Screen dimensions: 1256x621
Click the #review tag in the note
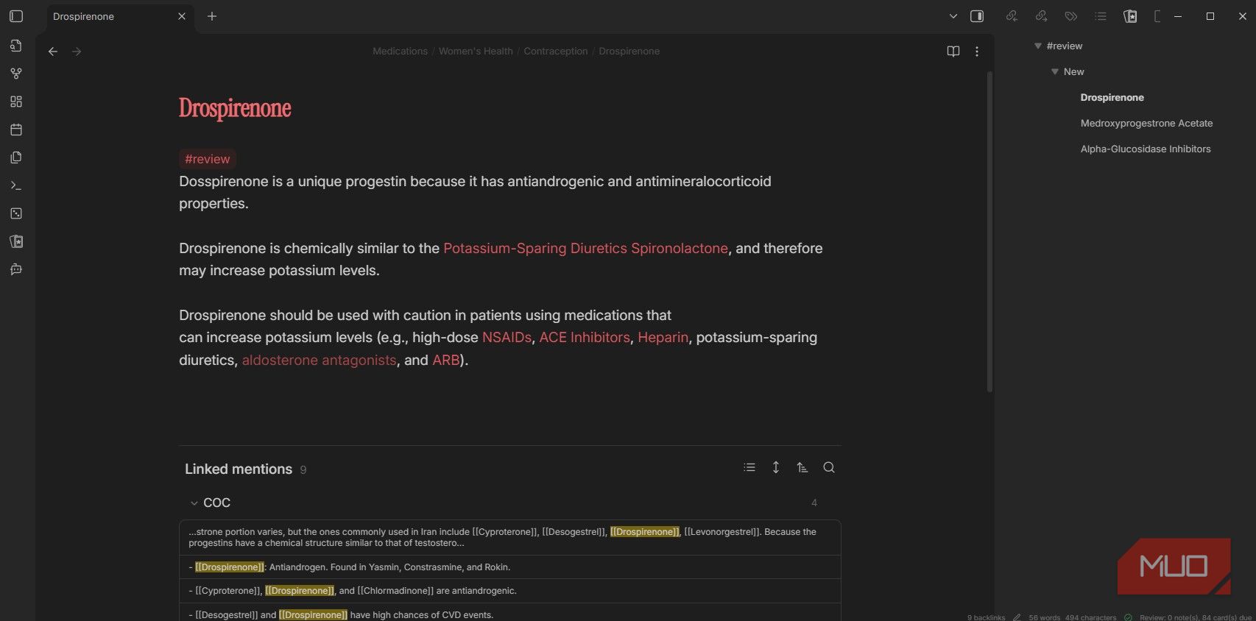click(x=208, y=159)
